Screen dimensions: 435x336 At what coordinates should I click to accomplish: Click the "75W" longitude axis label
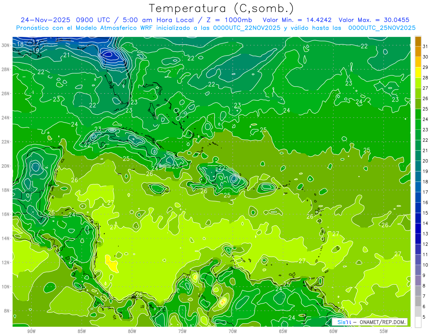point(182,332)
